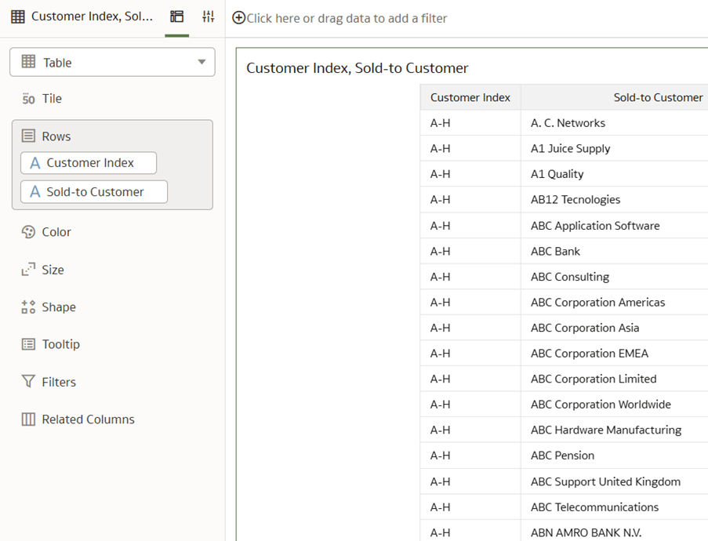Select the Grammar panel tab with green underline
Screen dimensions: 708x541
tap(177, 17)
